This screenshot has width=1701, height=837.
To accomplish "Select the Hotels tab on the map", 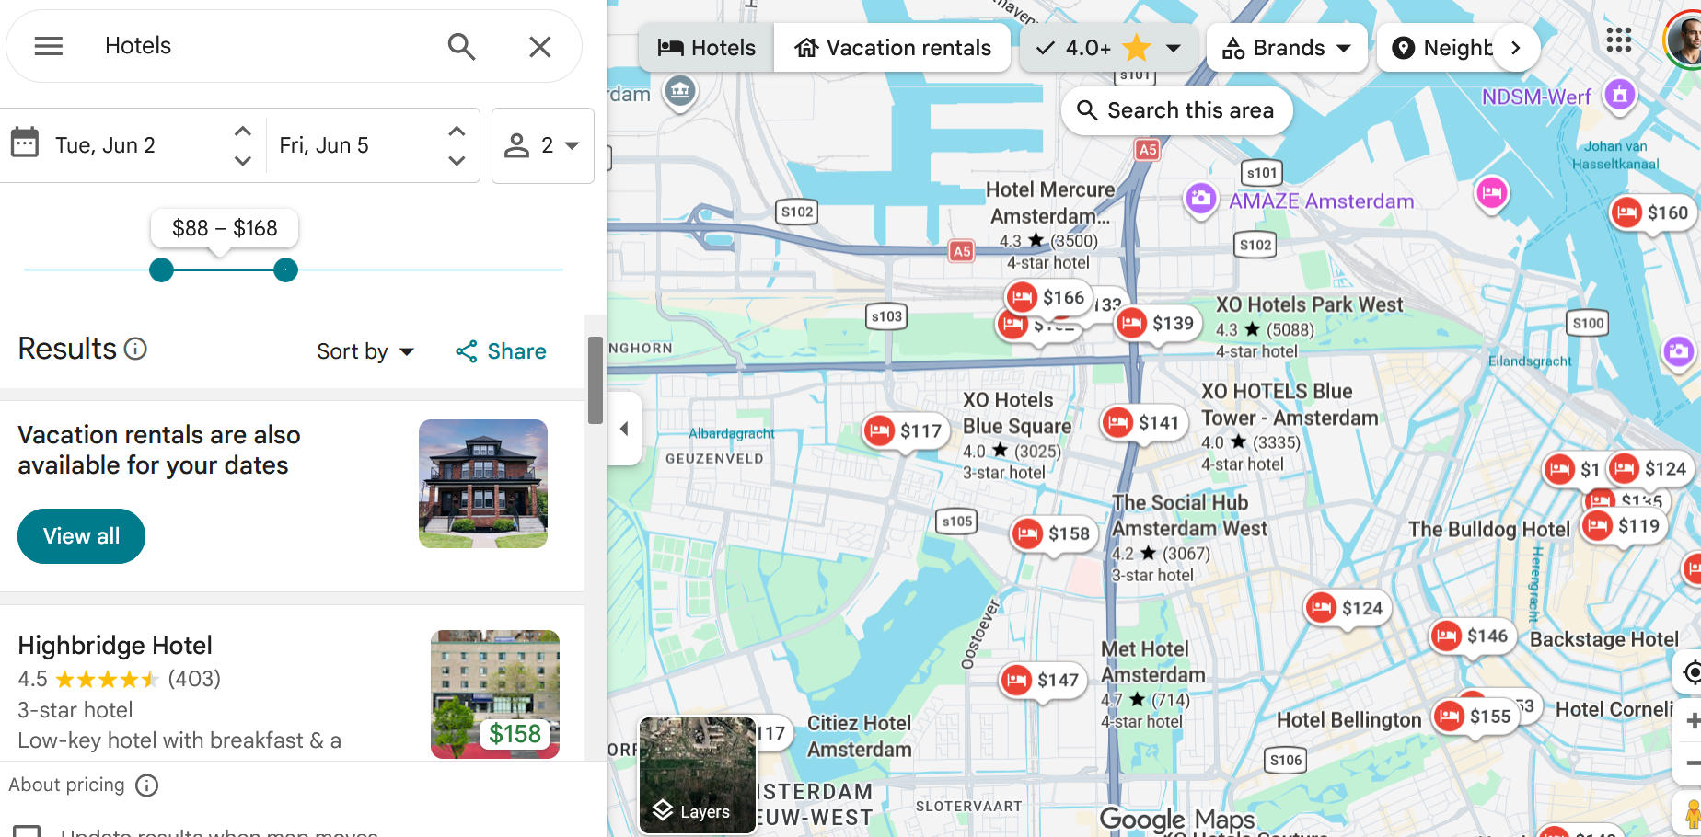I will coord(707,48).
